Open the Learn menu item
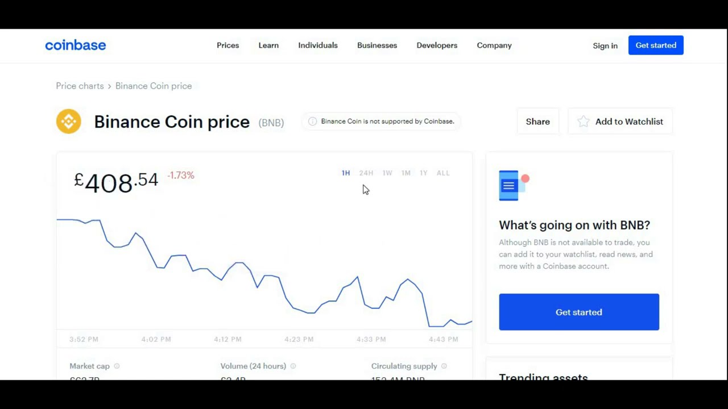 (x=268, y=45)
